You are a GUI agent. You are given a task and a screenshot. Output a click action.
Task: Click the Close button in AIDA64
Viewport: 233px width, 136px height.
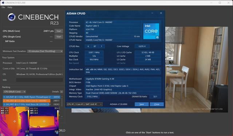[x=157, y=104]
